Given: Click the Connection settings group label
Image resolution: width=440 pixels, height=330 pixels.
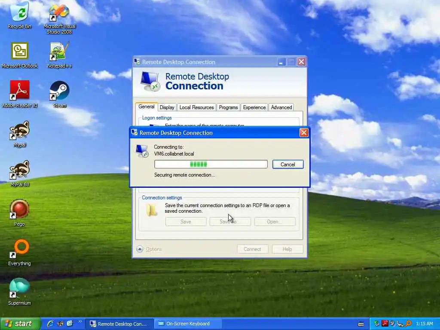Looking at the screenshot, I should click(162, 198).
